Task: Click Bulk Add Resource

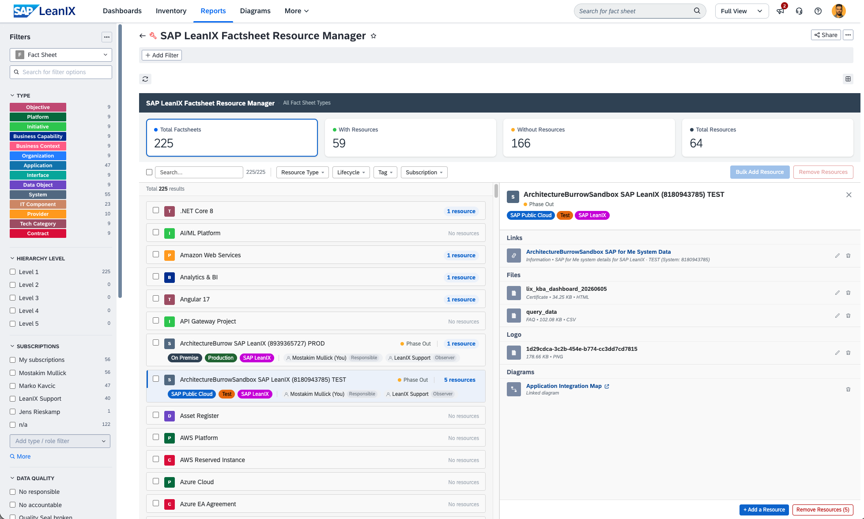Action: point(759,172)
